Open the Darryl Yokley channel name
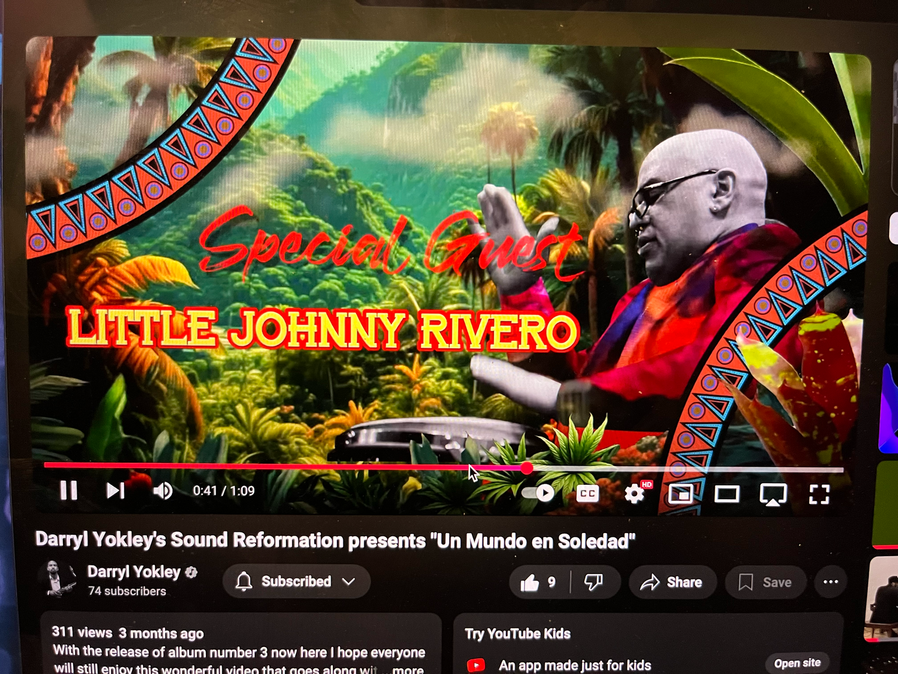Screen dimensions: 898x674 (x=134, y=572)
